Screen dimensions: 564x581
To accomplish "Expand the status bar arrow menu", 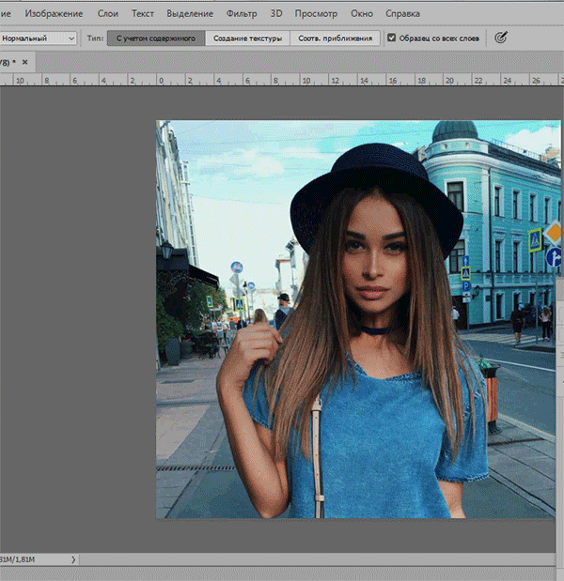I will pos(73,559).
